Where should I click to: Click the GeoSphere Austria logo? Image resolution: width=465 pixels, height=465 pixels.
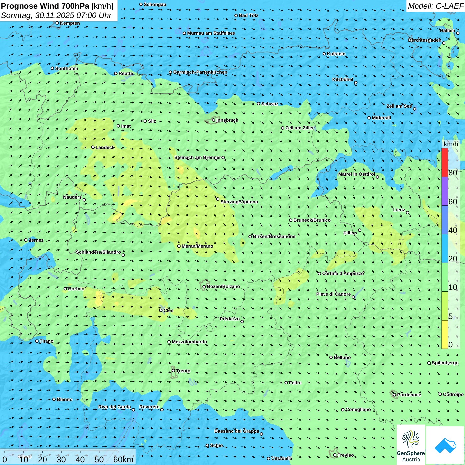pos(411,444)
